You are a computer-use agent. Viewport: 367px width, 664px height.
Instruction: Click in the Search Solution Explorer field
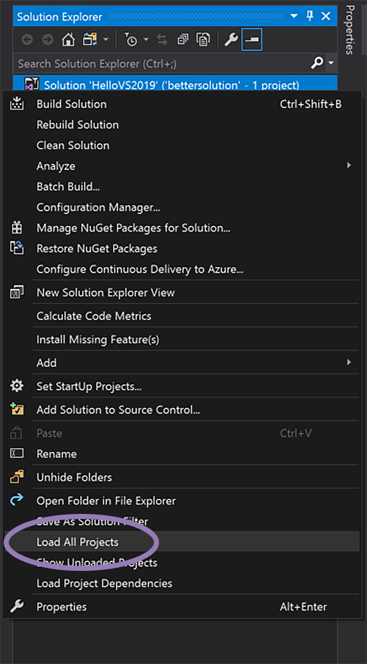159,63
